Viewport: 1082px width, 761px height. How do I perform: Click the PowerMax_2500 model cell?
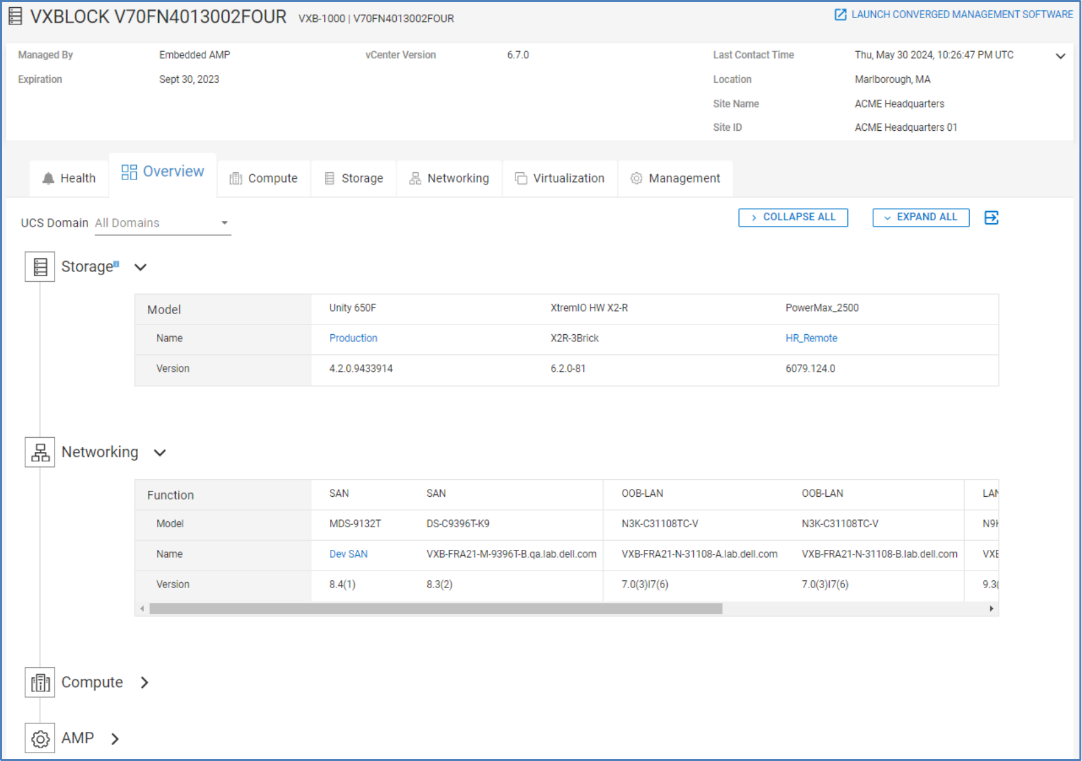[x=822, y=308]
